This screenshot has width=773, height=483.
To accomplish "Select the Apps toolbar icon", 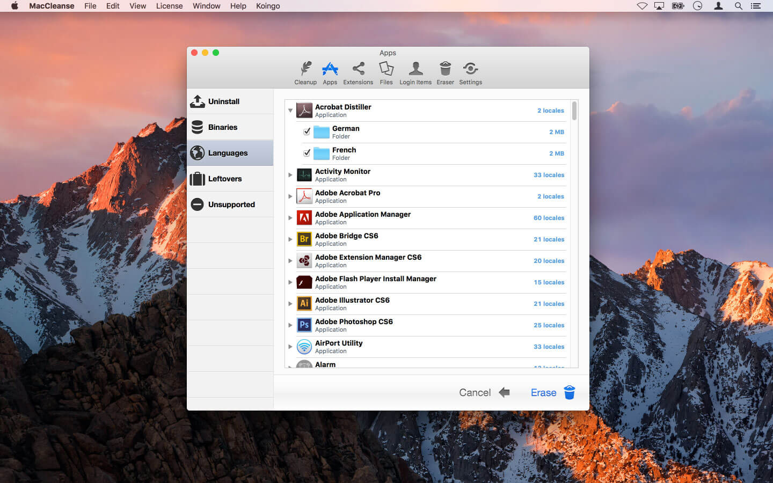I will click(330, 73).
